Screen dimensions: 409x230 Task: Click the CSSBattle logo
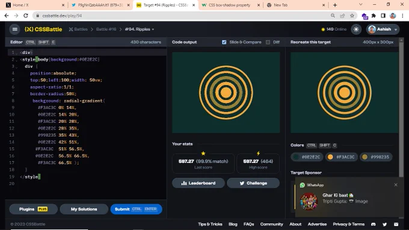pyautogui.click(x=43, y=30)
